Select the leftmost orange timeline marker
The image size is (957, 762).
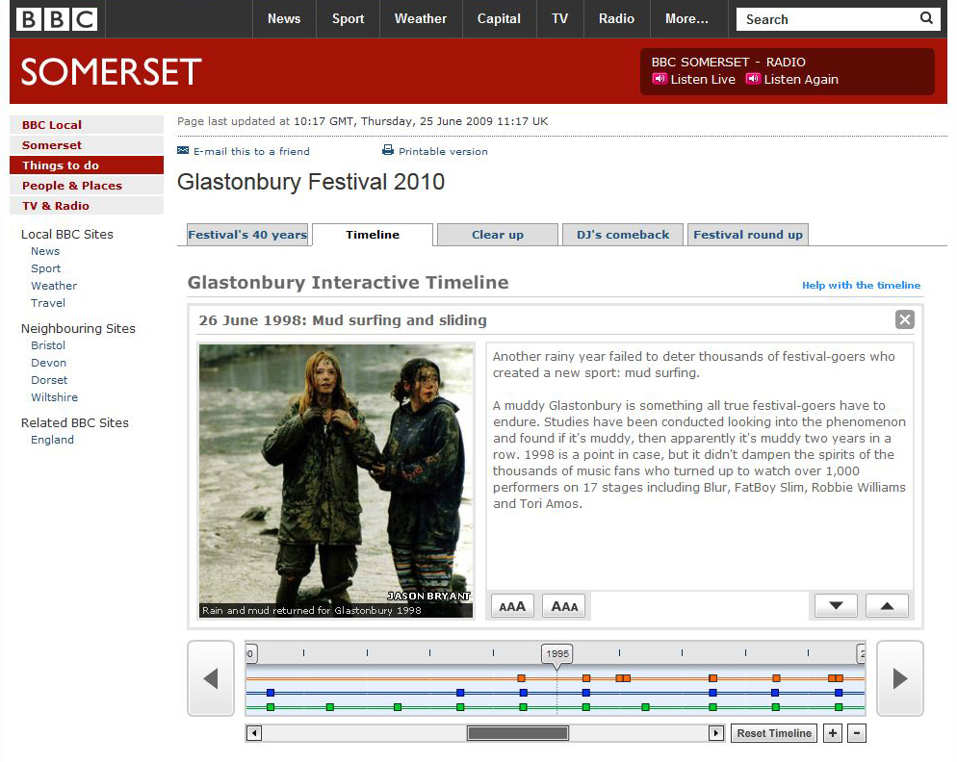pyautogui.click(x=521, y=678)
